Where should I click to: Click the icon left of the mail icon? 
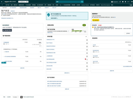(x=120, y=2)
